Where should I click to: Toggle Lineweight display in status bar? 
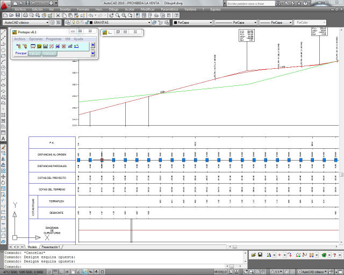click(x=96, y=272)
